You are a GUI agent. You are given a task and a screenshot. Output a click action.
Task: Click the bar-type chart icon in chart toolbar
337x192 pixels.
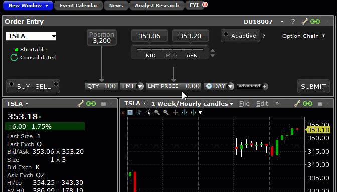(139, 112)
